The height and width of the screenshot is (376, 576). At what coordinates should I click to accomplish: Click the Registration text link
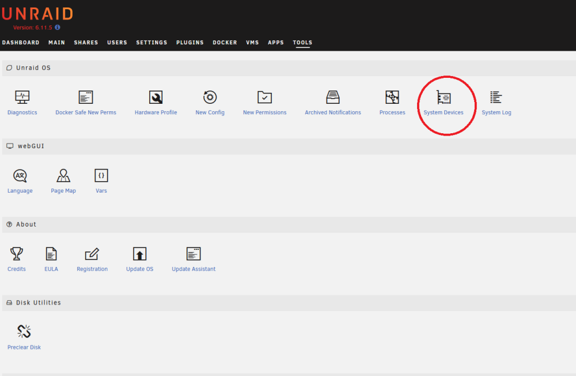pyautogui.click(x=92, y=269)
